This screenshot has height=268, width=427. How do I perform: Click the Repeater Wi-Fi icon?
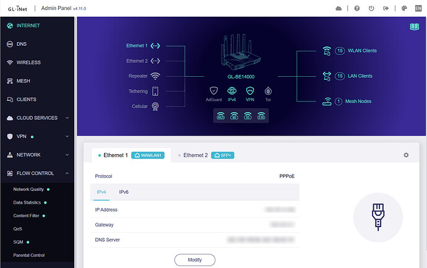(x=155, y=76)
